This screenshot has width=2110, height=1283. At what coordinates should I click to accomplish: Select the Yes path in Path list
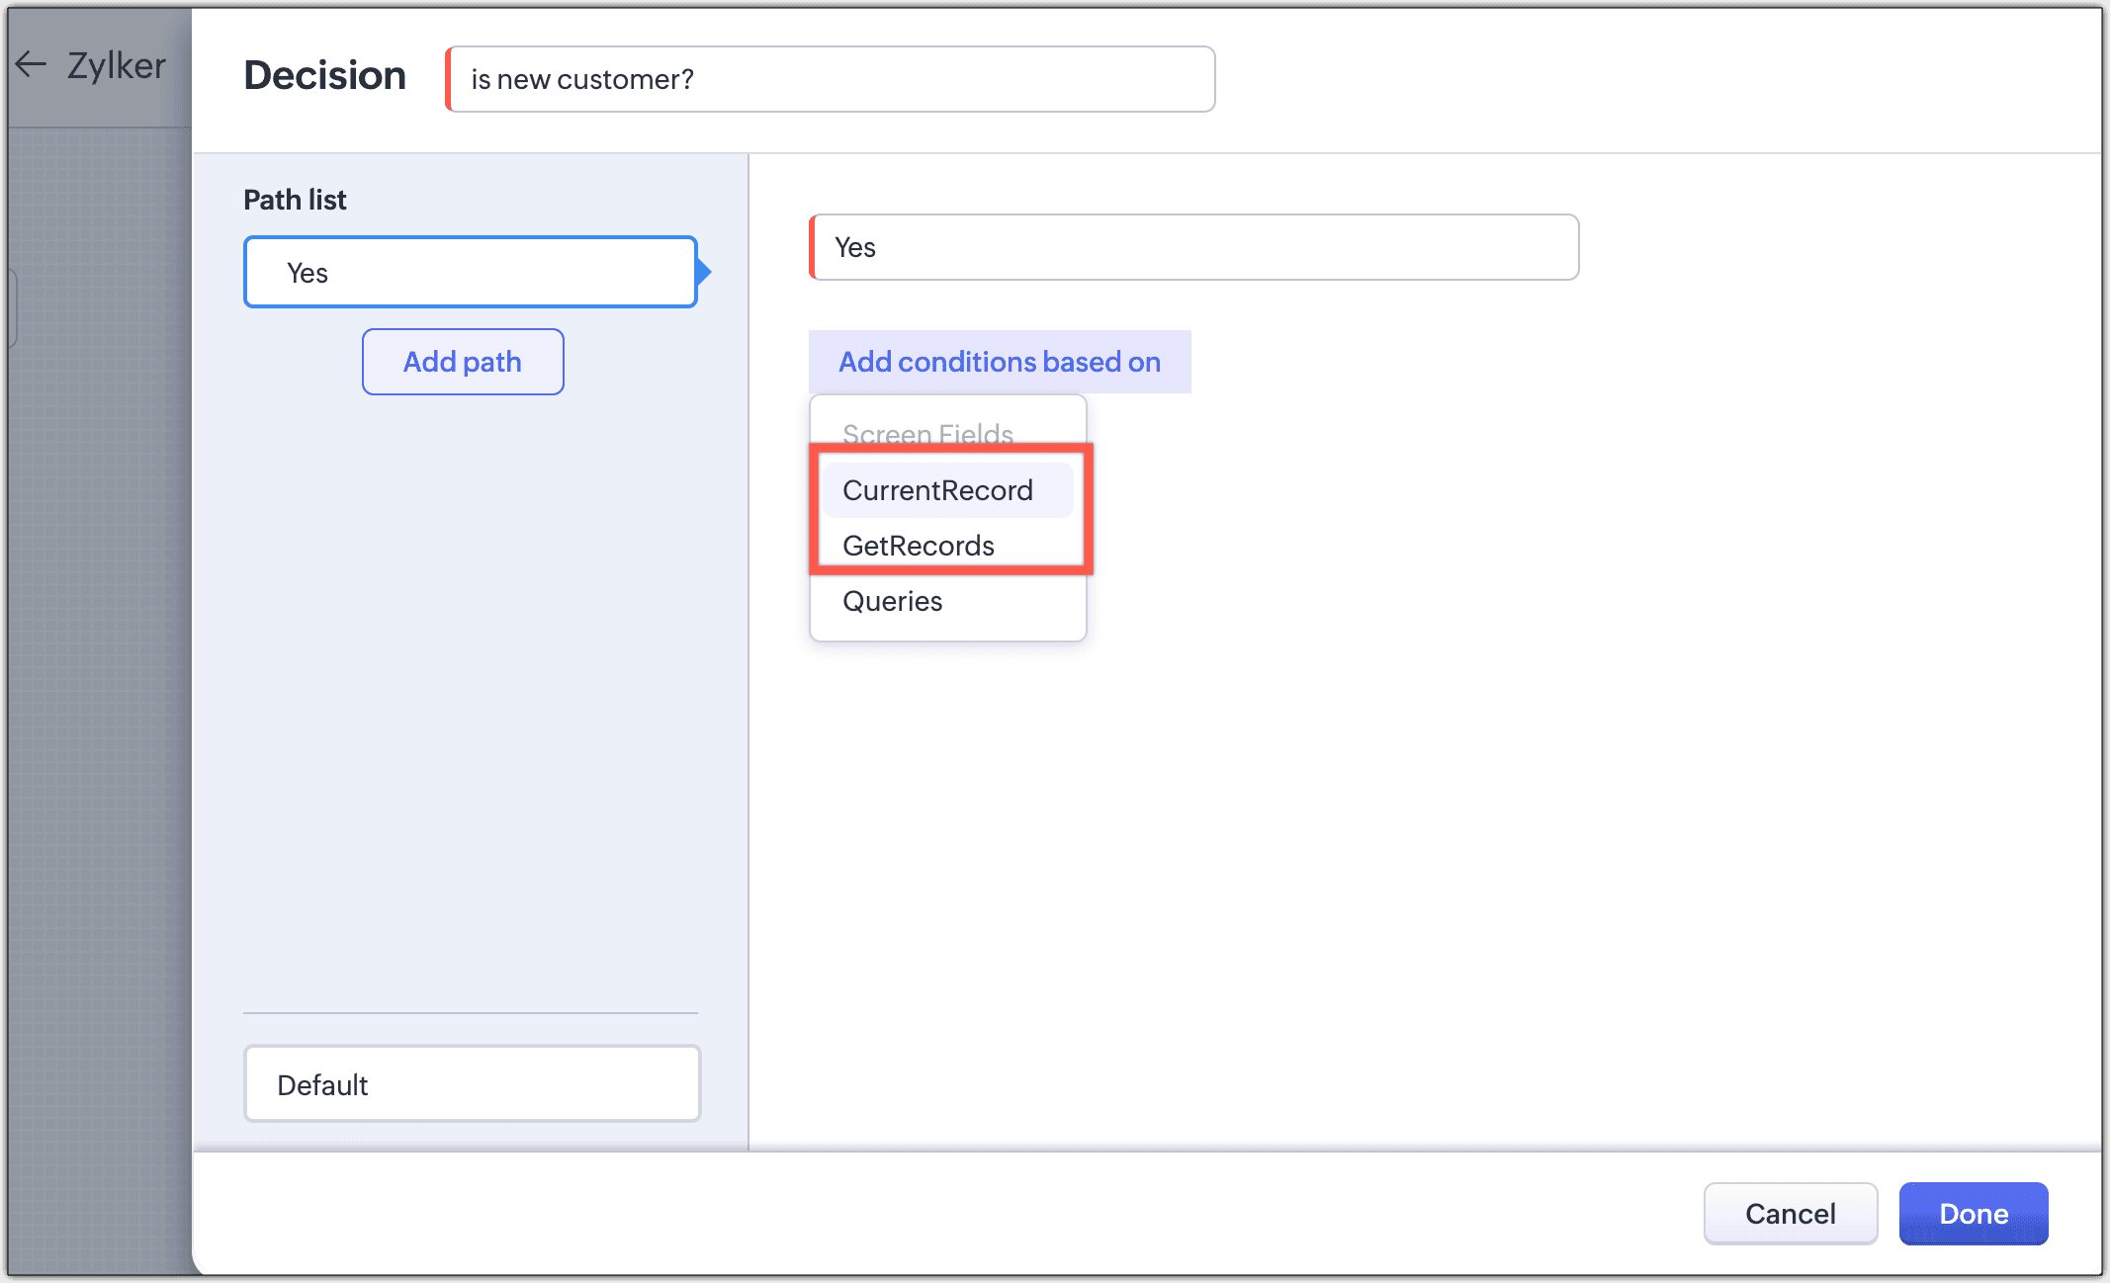pyautogui.click(x=470, y=272)
